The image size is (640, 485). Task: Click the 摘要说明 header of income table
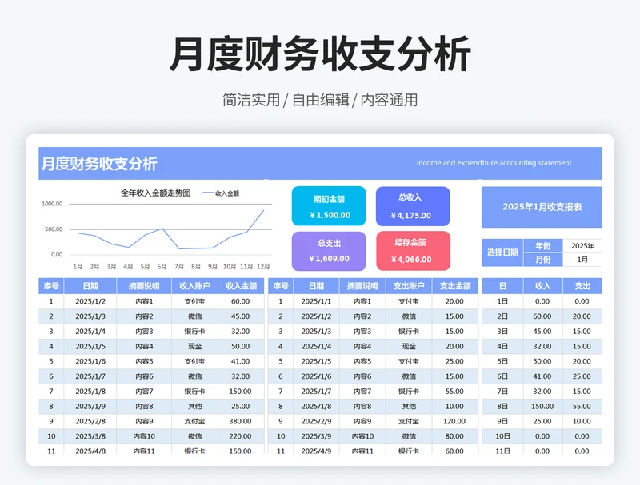tap(144, 286)
